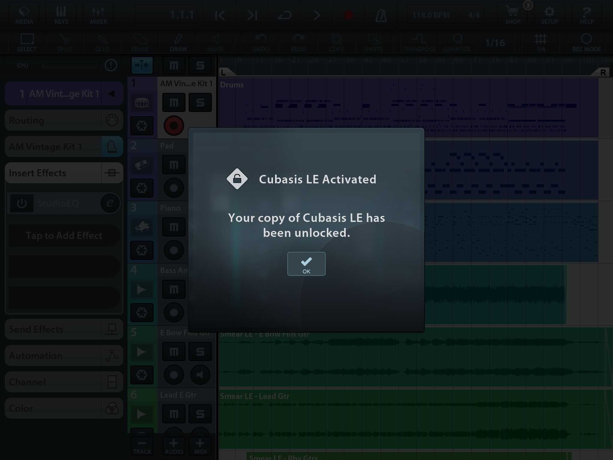
Task: Open the drum instrument icon on track 1
Action: (x=142, y=103)
